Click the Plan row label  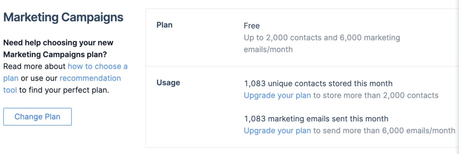tap(164, 25)
